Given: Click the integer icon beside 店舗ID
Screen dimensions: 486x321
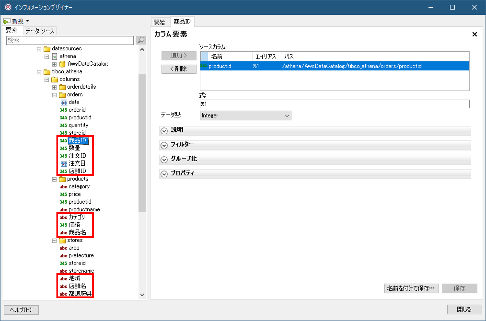Looking at the screenshot, I should pos(64,171).
